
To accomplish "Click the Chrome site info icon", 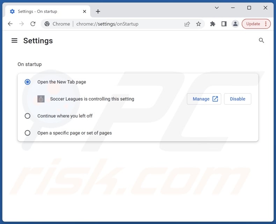I will pos(47,24).
